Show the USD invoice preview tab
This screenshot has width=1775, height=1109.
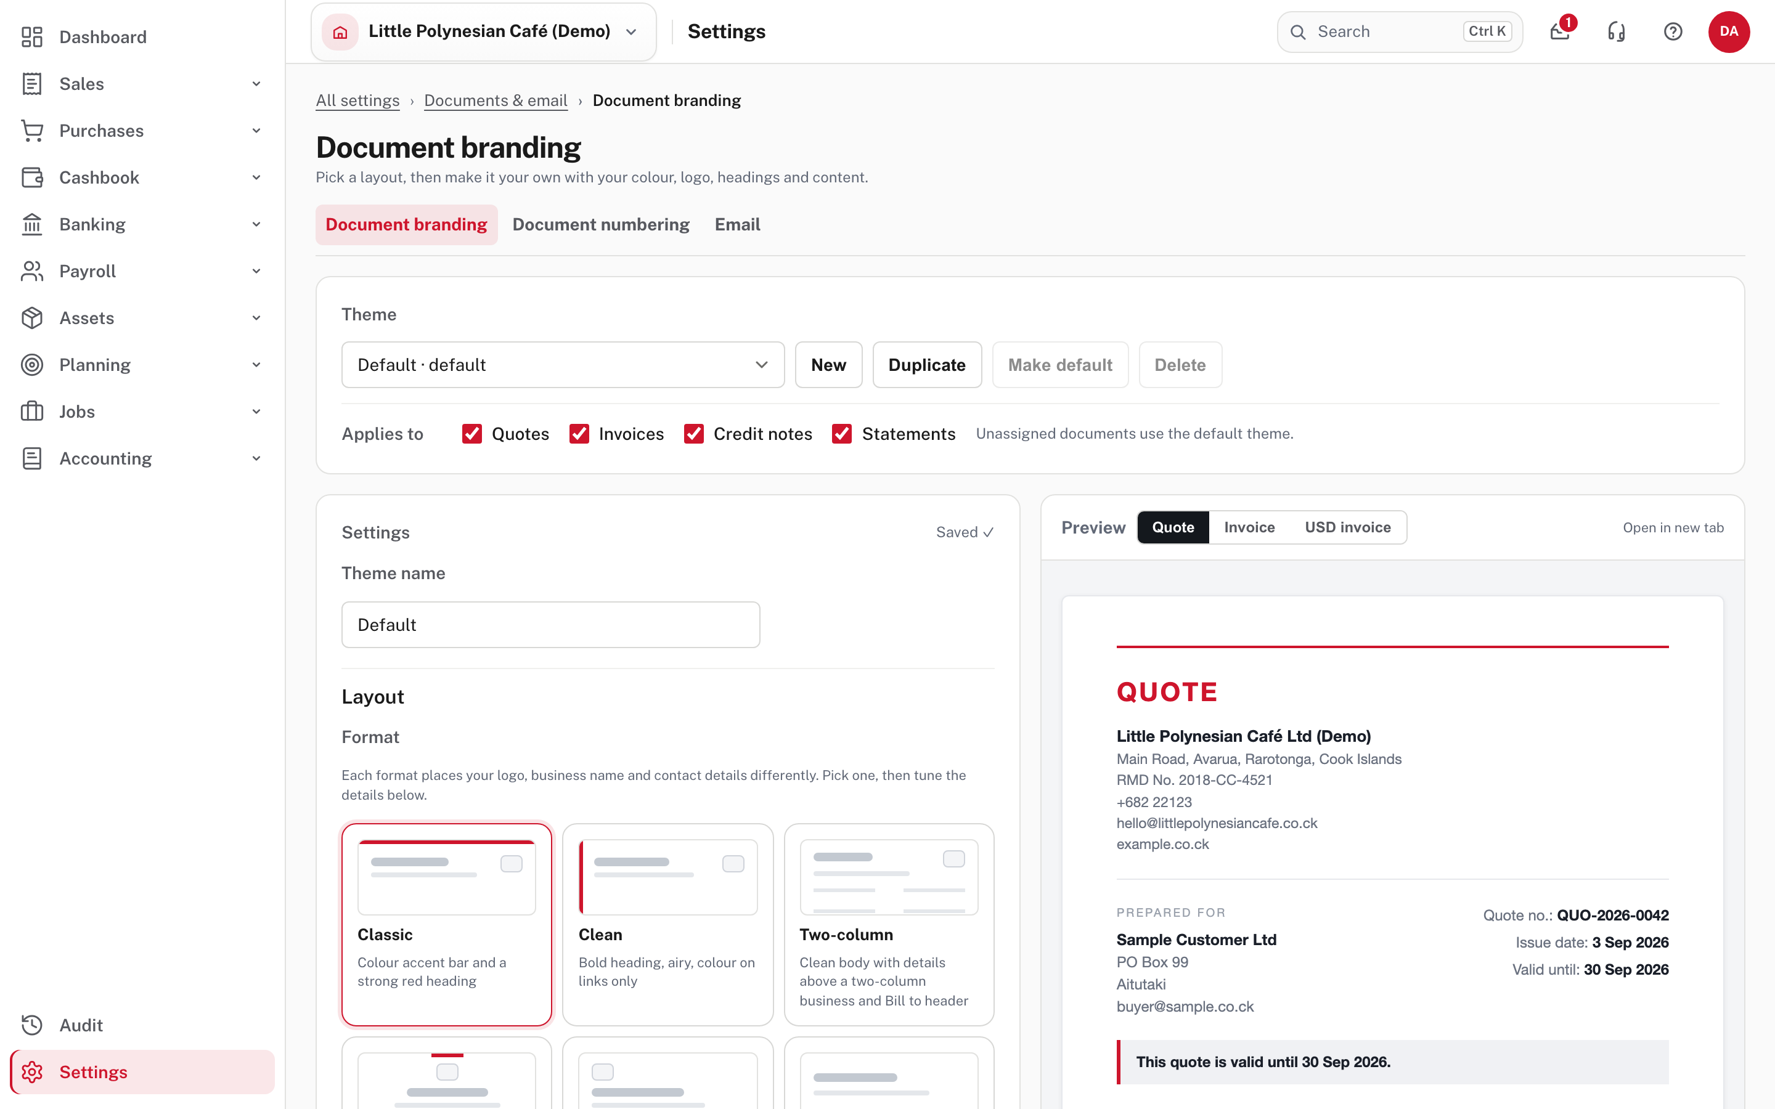[x=1347, y=527]
